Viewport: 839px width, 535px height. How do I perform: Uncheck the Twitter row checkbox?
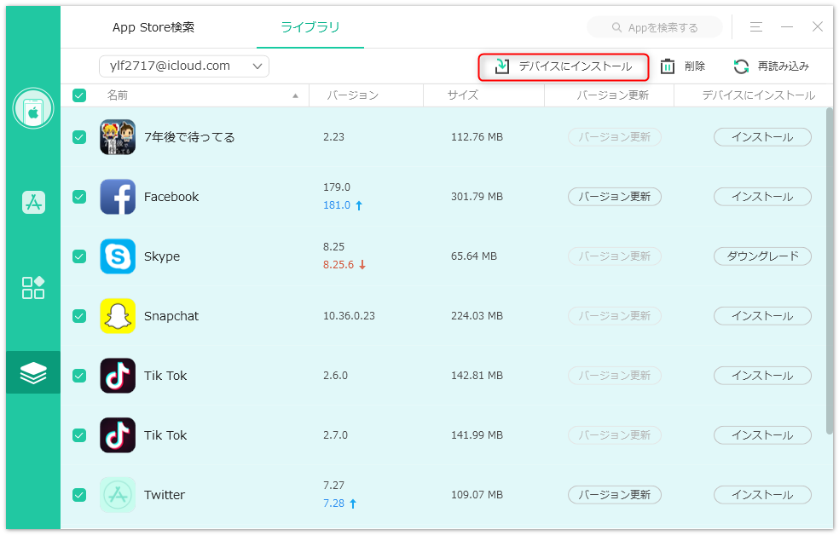pyautogui.click(x=79, y=495)
